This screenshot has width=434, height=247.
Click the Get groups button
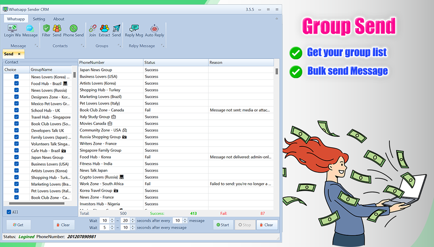pyautogui.click(x=19, y=225)
